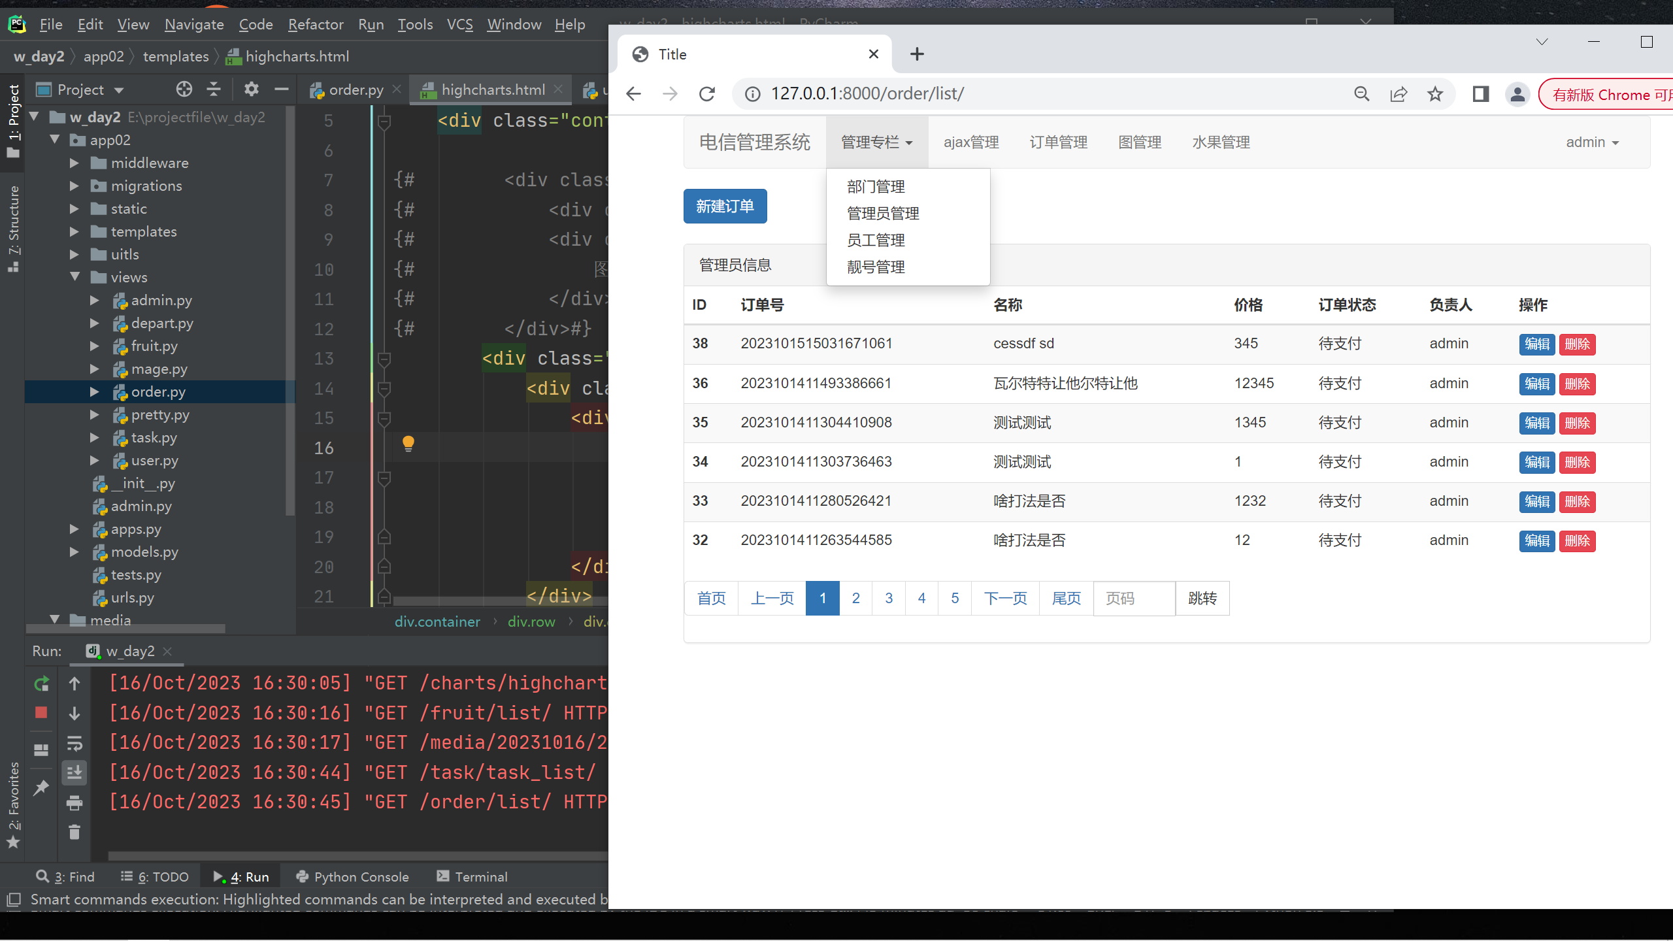Viewport: 1673px width, 941px height.
Task: Select 部门管理 from dropdown menu
Action: [x=876, y=186]
